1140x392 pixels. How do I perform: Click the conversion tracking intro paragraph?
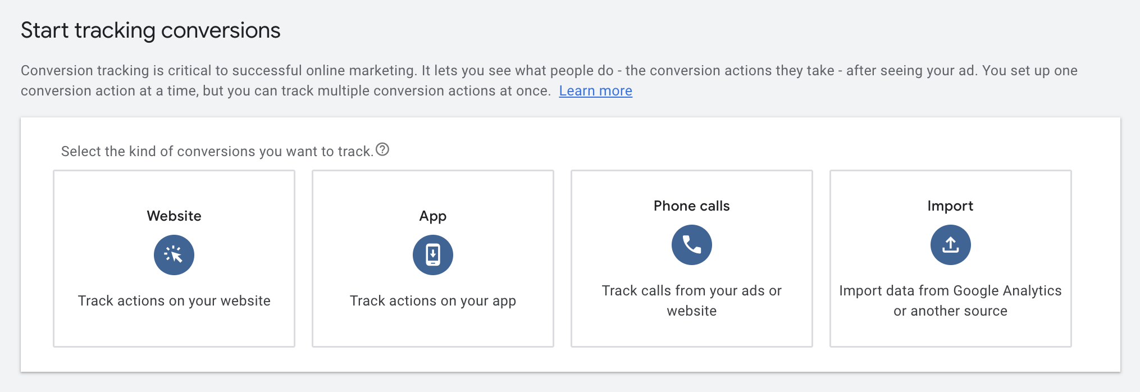pos(393,71)
